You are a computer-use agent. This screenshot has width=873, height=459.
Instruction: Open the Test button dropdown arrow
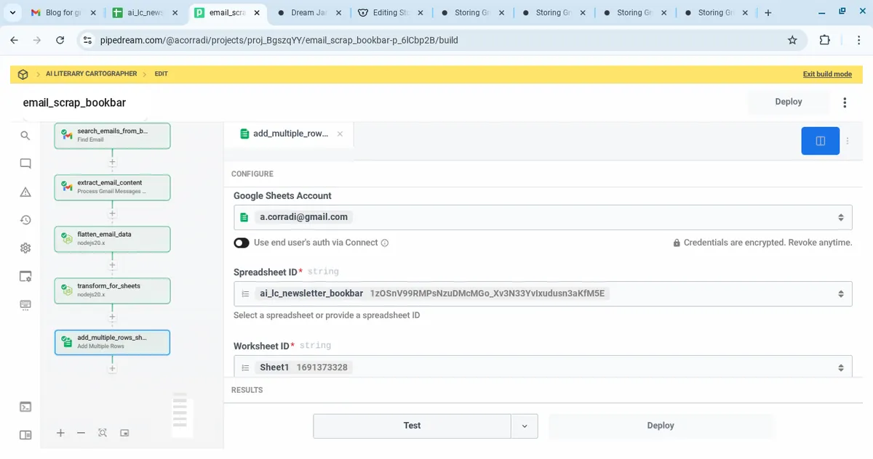click(x=525, y=426)
